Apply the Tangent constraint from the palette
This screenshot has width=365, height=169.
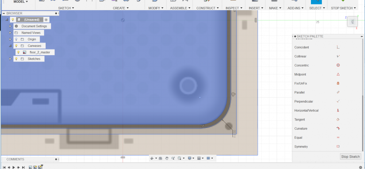click(338, 119)
